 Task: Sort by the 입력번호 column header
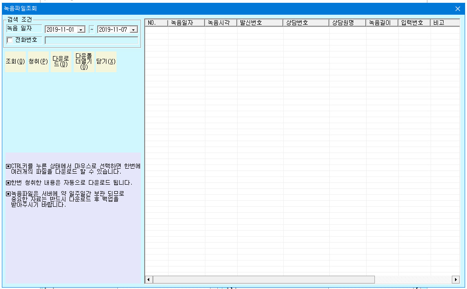click(414, 23)
